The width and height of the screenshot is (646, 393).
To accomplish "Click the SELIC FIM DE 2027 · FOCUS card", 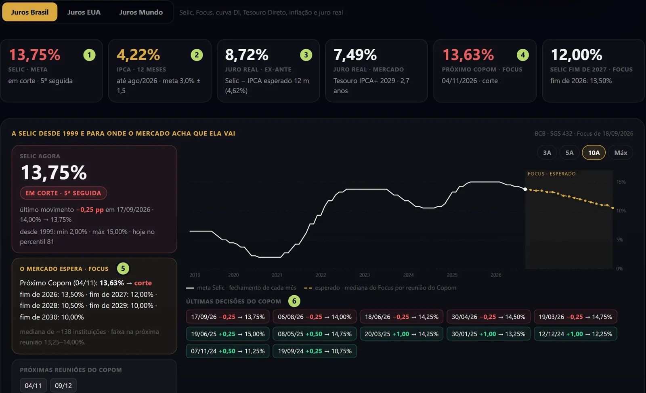I will point(593,71).
